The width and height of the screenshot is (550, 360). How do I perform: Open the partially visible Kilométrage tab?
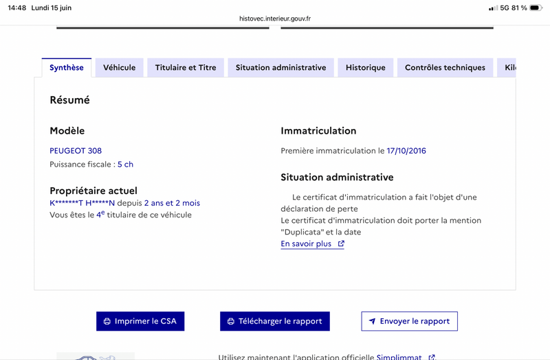click(507, 67)
